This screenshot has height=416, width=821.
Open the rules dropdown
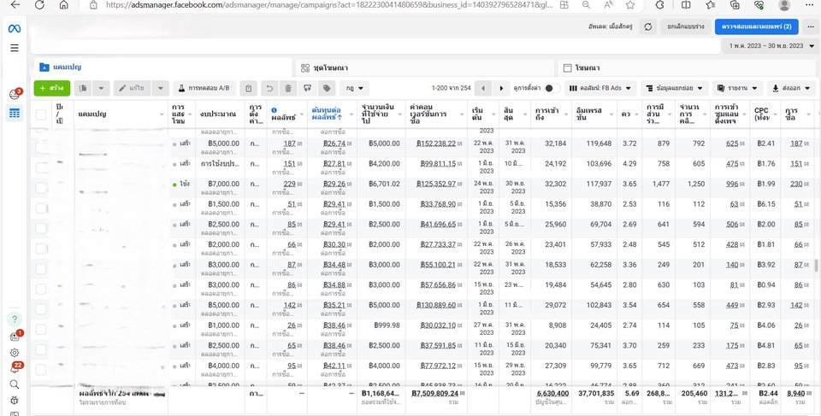coord(354,89)
